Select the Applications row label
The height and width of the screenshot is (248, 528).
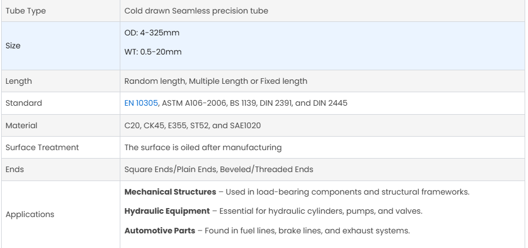(29, 214)
